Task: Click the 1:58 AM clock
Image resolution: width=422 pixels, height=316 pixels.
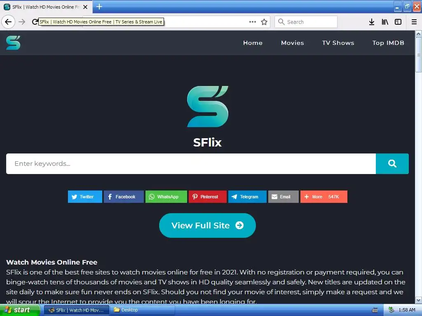Action: (x=407, y=310)
